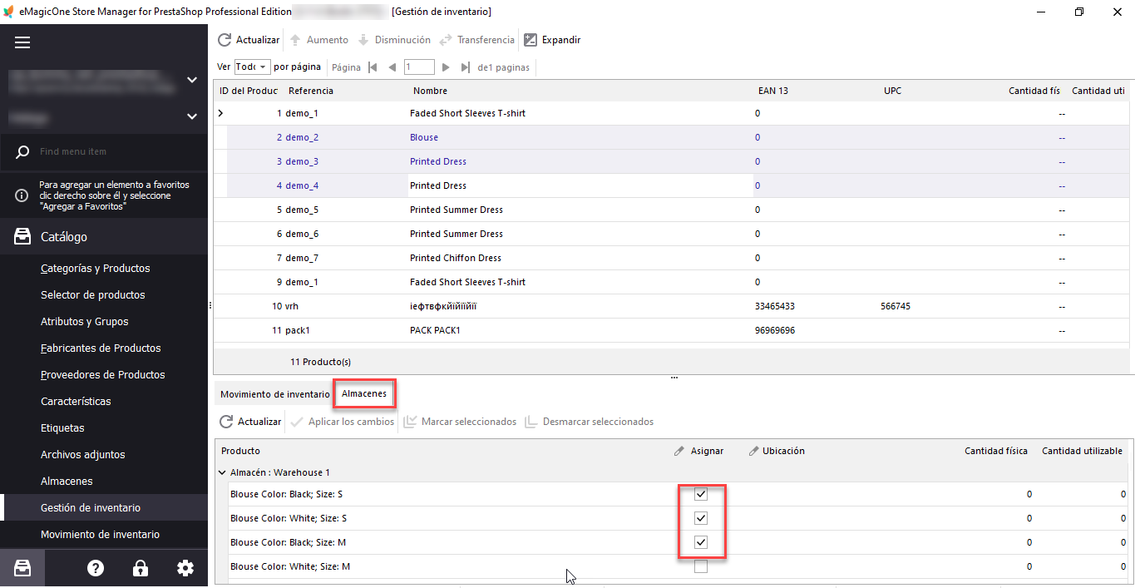Click the Ubicación column header pencil icon

pyautogui.click(x=754, y=451)
